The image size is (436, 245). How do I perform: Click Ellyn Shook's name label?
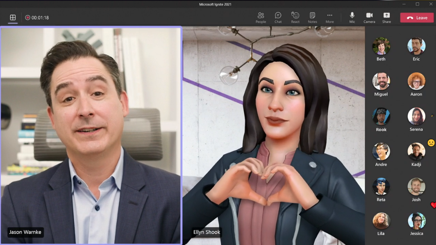pyautogui.click(x=207, y=232)
